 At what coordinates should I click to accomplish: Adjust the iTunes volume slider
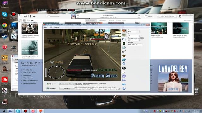[x=54, y=16]
